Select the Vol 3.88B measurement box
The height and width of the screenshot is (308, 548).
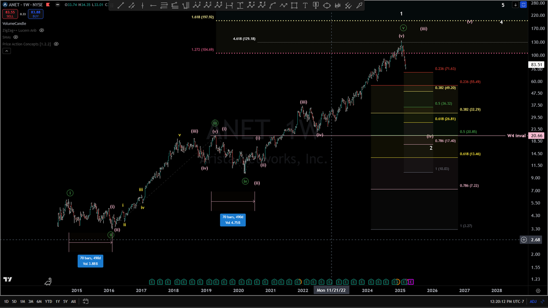tap(90, 261)
